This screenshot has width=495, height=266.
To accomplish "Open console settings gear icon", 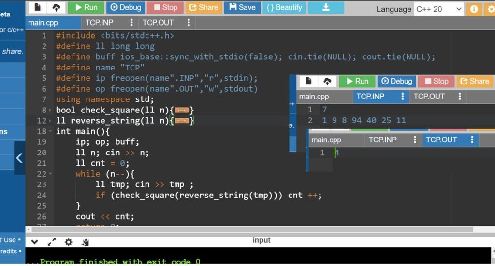I will (x=69, y=242).
